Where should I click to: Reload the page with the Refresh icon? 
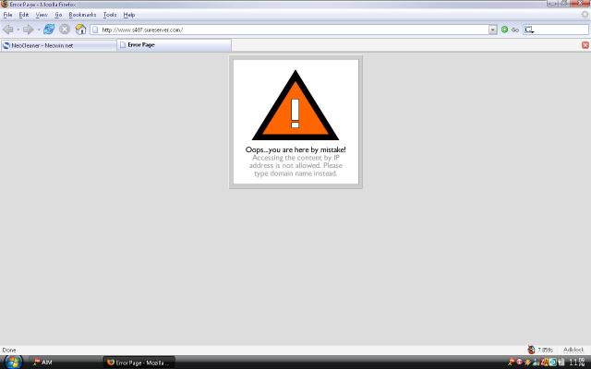(x=49, y=30)
